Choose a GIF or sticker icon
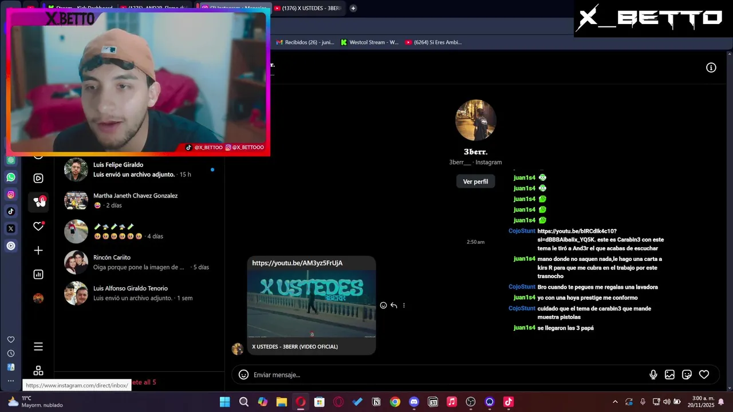Image resolution: width=733 pixels, height=412 pixels. pos(687,375)
